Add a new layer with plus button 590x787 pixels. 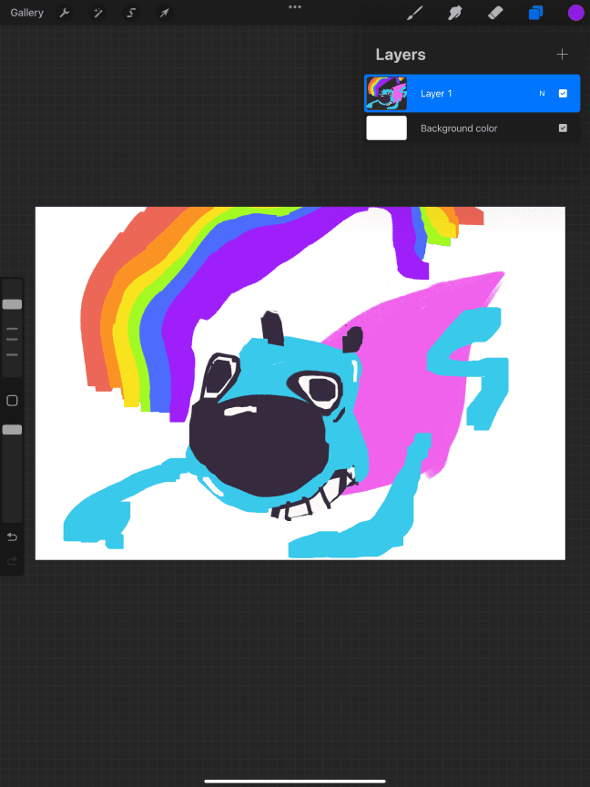pyautogui.click(x=562, y=55)
